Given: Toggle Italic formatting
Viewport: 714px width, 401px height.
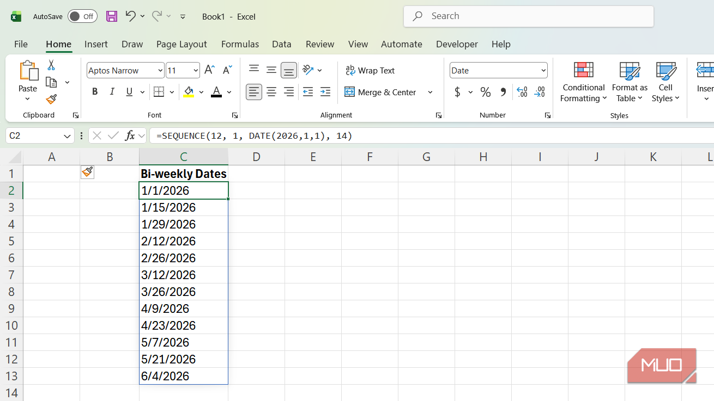Looking at the screenshot, I should 112,92.
